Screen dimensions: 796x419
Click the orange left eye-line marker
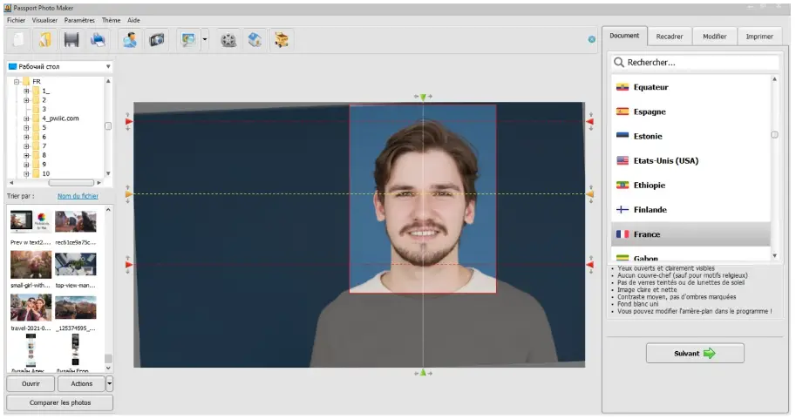point(129,193)
